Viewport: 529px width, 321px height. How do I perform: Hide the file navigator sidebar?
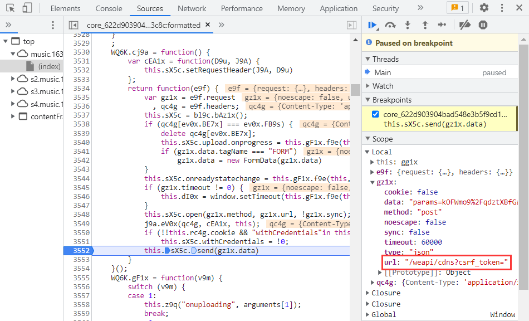point(73,25)
